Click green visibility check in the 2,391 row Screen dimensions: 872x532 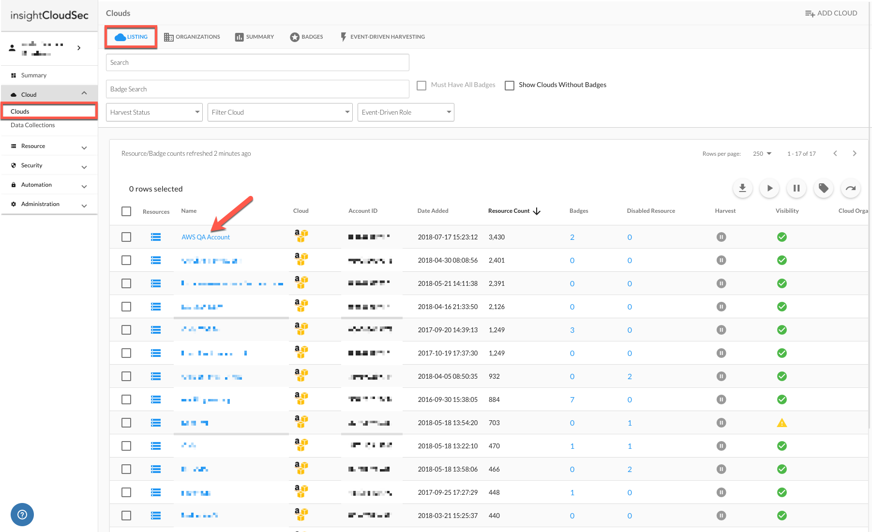click(x=782, y=283)
